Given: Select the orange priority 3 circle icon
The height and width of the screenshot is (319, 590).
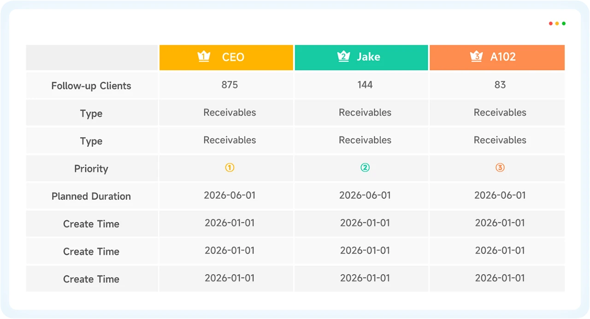Looking at the screenshot, I should [x=500, y=168].
